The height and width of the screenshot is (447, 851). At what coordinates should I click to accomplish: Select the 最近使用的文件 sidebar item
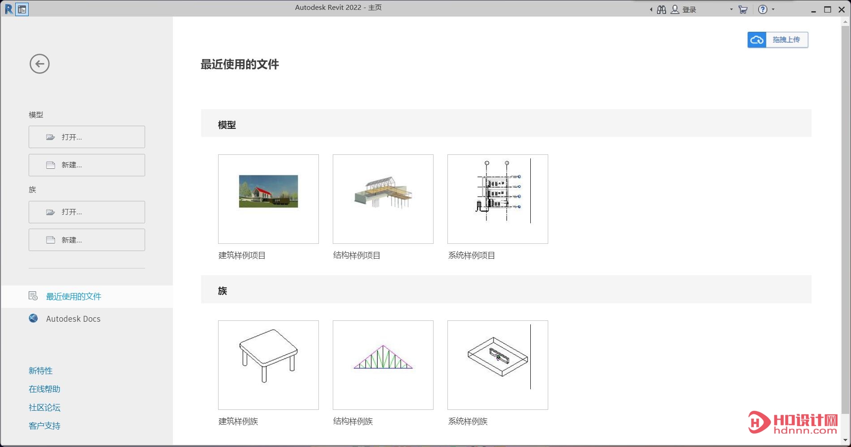tap(87, 296)
